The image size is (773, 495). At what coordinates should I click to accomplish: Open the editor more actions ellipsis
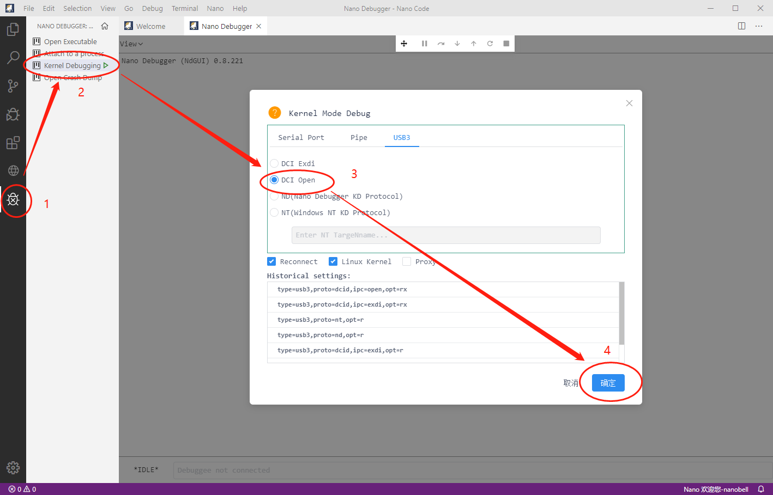pos(759,26)
